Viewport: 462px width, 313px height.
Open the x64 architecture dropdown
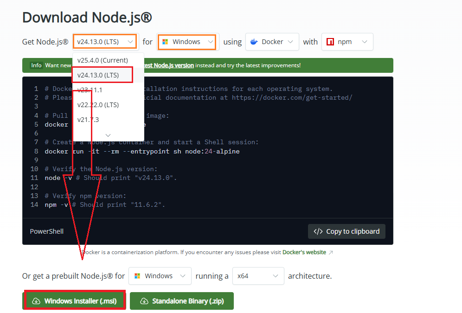coord(258,276)
